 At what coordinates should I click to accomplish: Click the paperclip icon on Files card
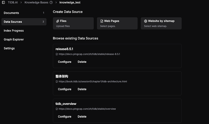58,21
